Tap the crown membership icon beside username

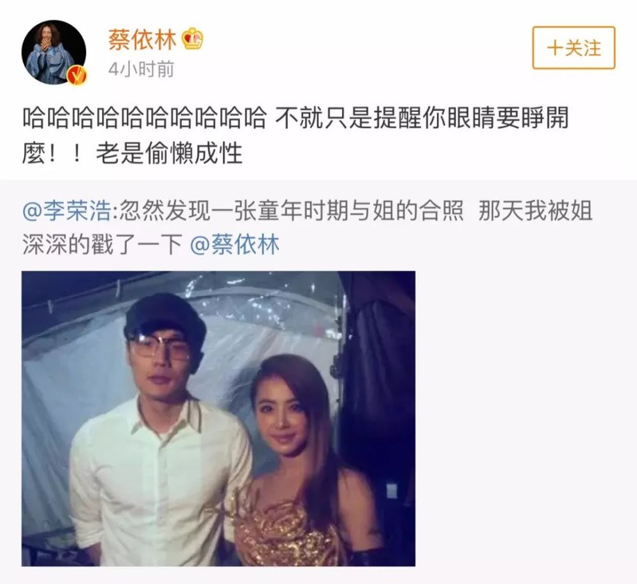point(192,39)
